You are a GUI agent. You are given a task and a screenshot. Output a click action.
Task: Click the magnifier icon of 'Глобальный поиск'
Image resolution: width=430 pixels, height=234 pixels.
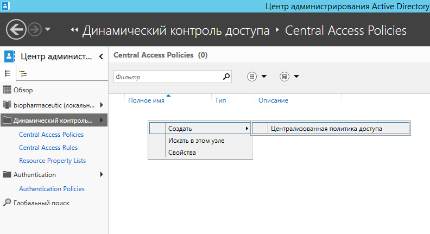click(x=7, y=203)
